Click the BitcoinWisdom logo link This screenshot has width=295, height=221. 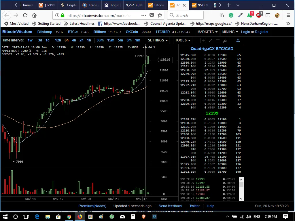pos(17,32)
